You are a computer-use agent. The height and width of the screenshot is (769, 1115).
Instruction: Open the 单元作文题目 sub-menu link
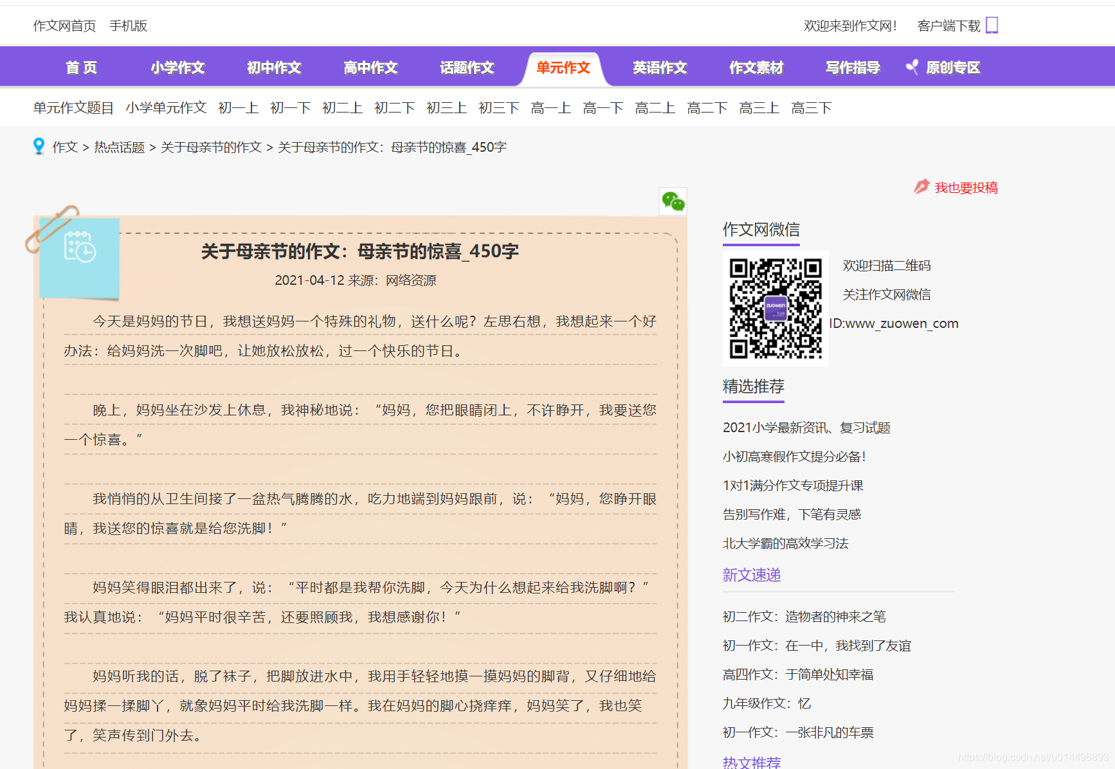click(73, 107)
